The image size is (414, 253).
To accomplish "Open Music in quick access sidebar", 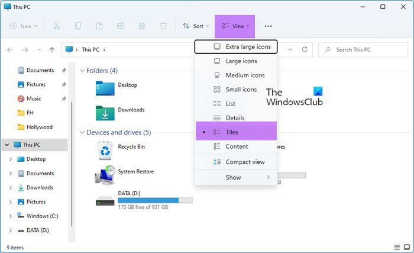I will click(x=34, y=98).
